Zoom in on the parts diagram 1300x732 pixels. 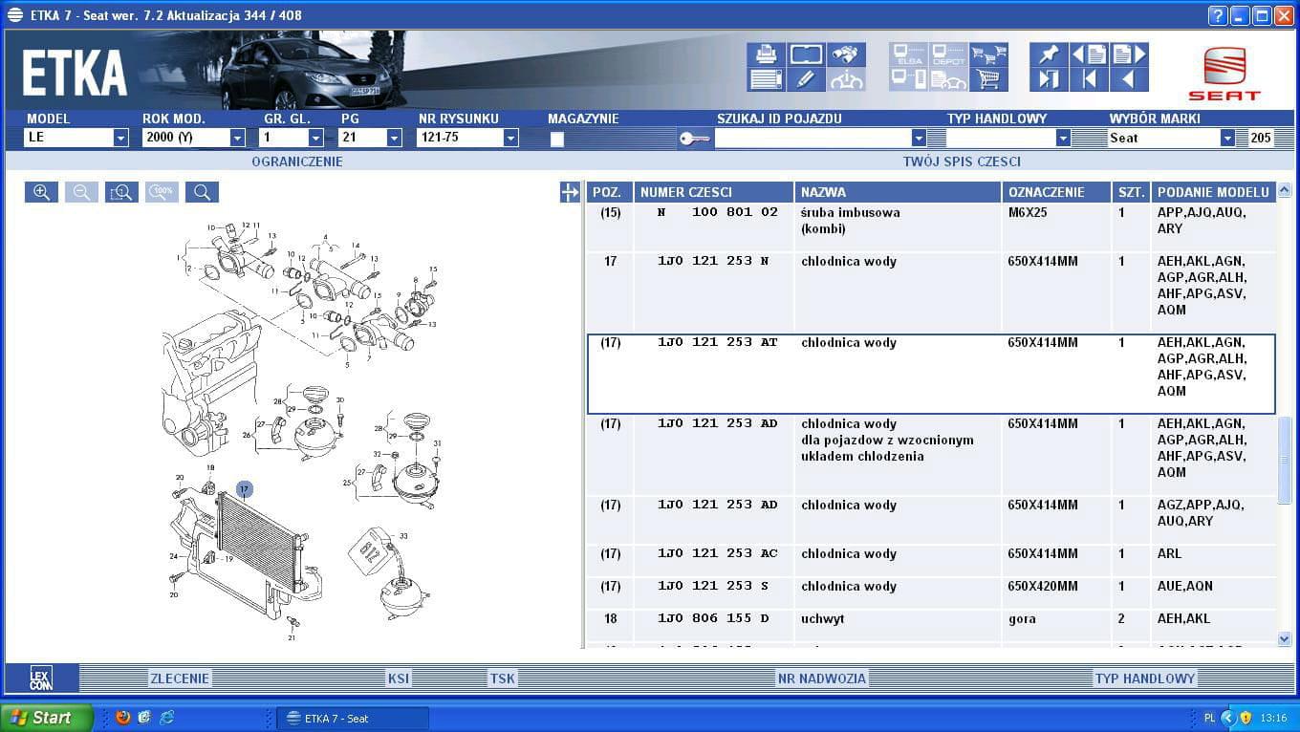click(x=41, y=192)
